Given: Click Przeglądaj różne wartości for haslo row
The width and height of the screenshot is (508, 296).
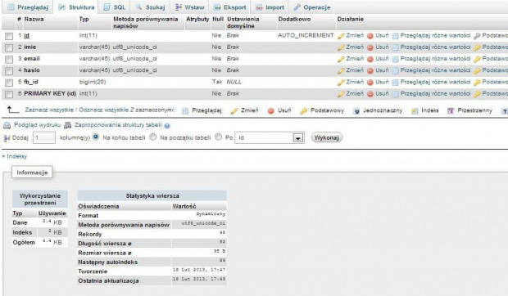Looking at the screenshot, I should tap(435, 70).
